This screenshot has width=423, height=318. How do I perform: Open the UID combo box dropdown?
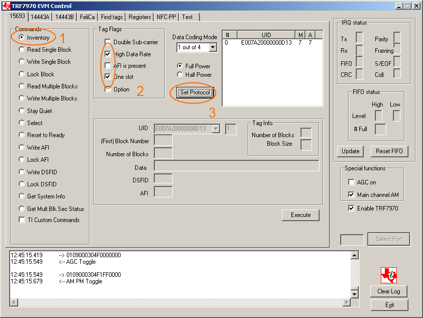pos(216,129)
